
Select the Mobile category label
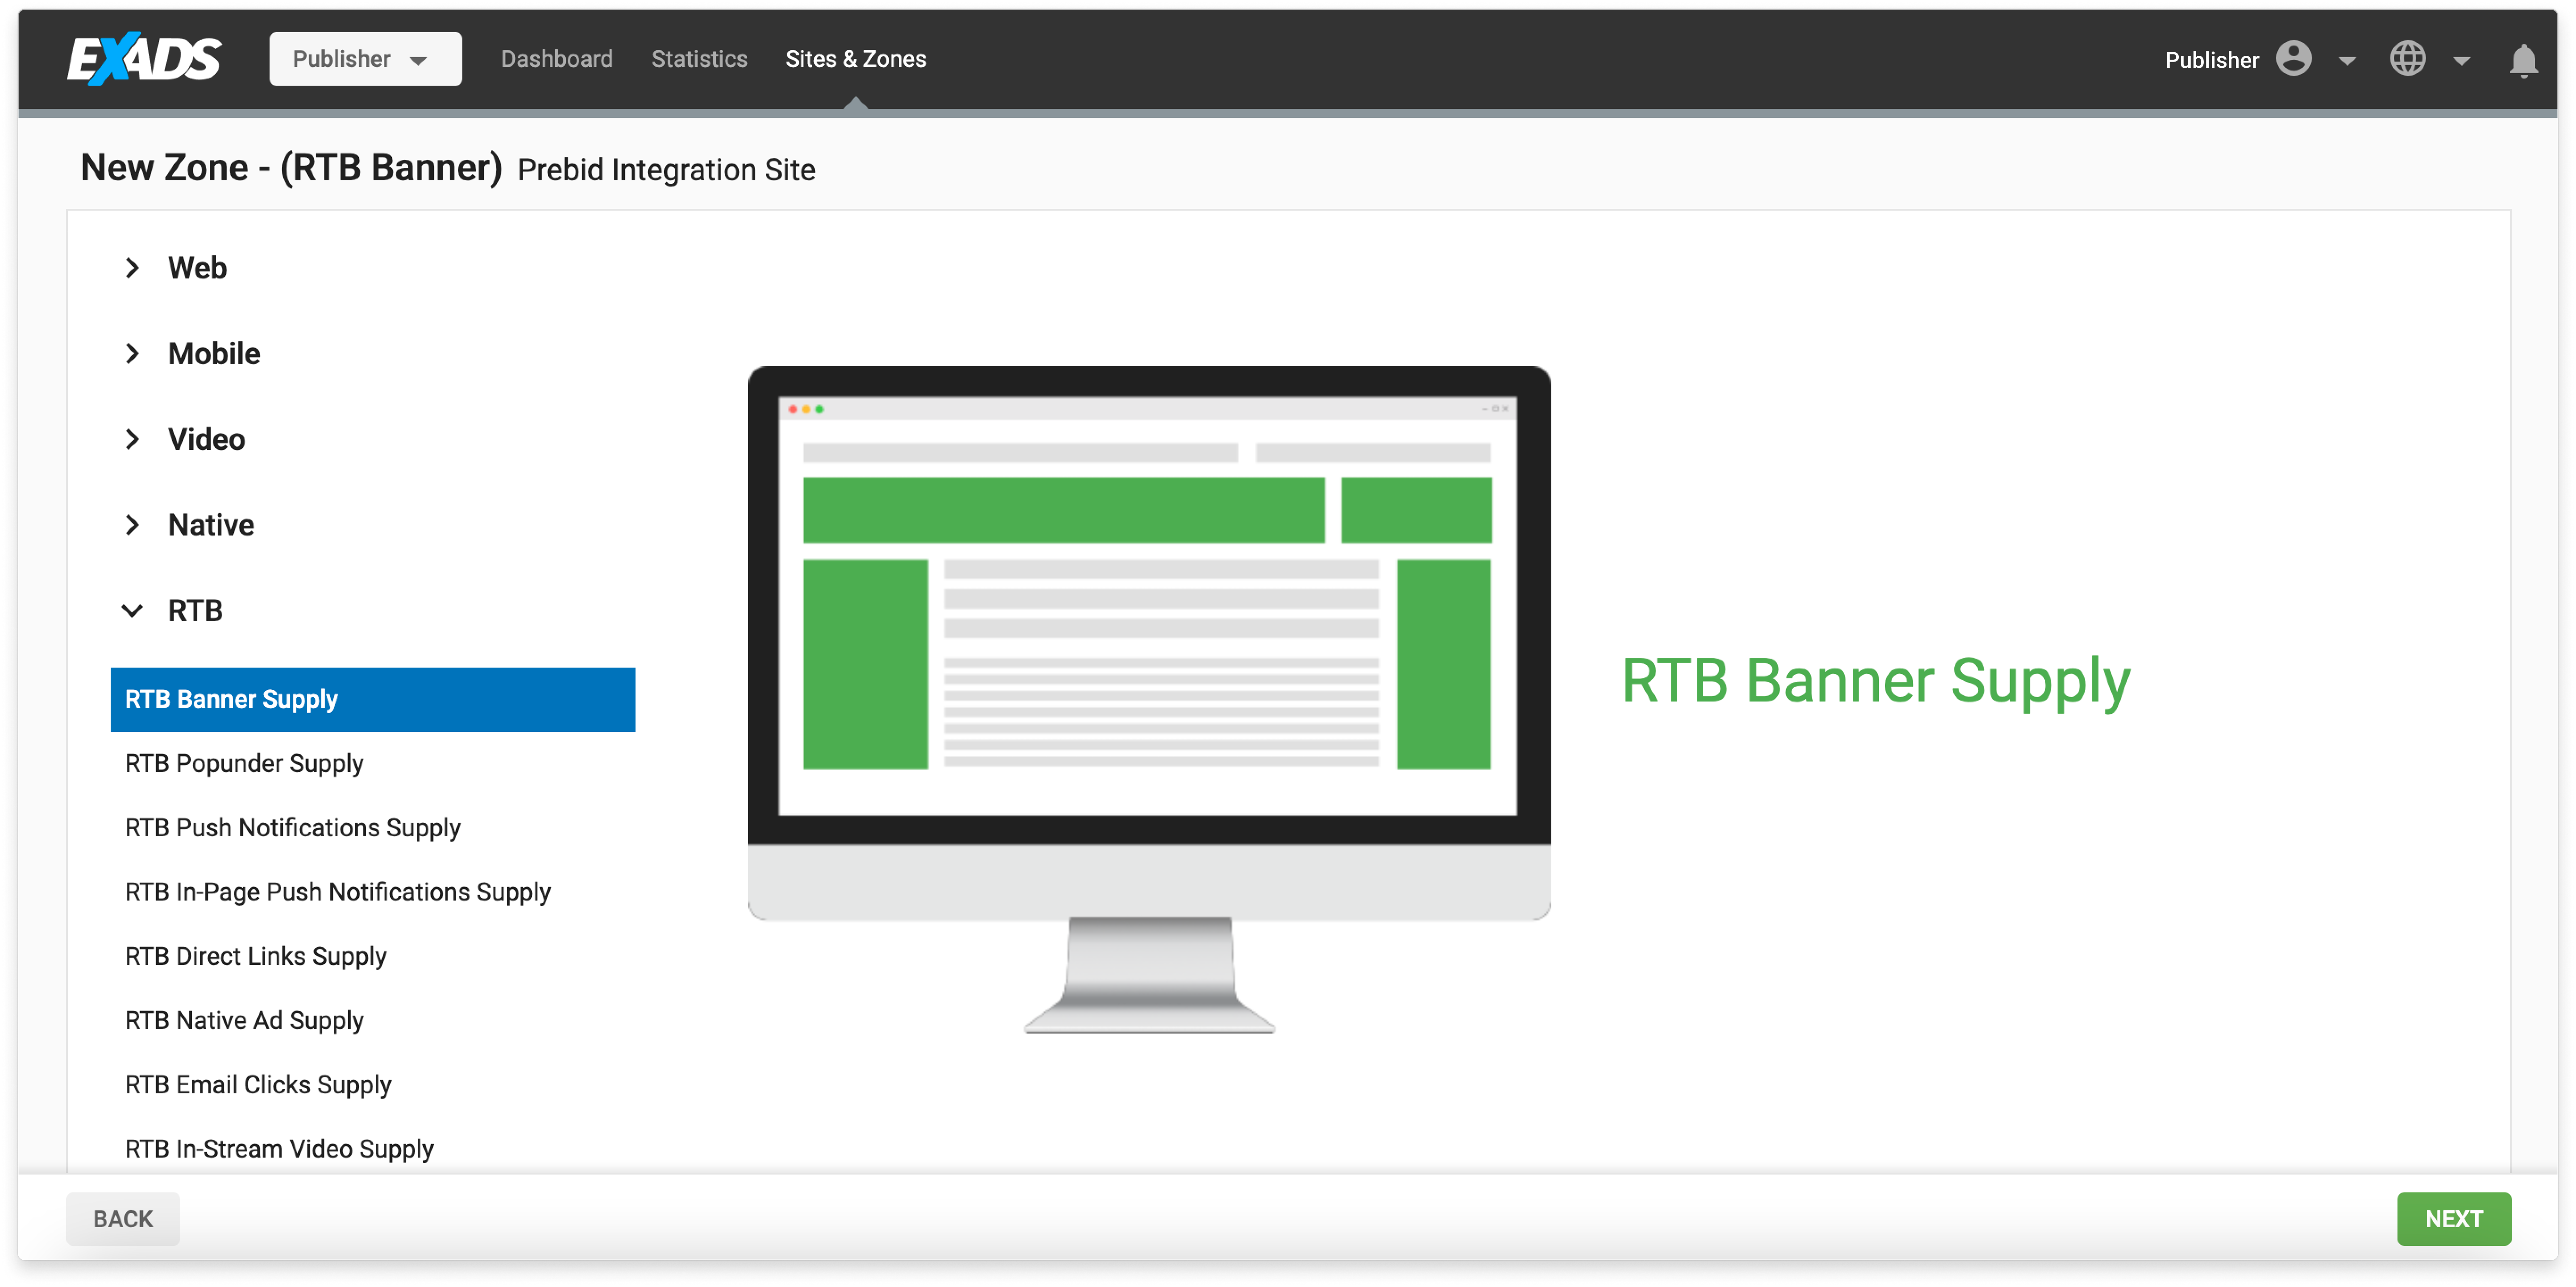(214, 353)
